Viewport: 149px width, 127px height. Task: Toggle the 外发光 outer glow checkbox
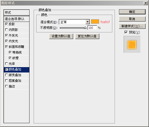[x=6, y=35]
